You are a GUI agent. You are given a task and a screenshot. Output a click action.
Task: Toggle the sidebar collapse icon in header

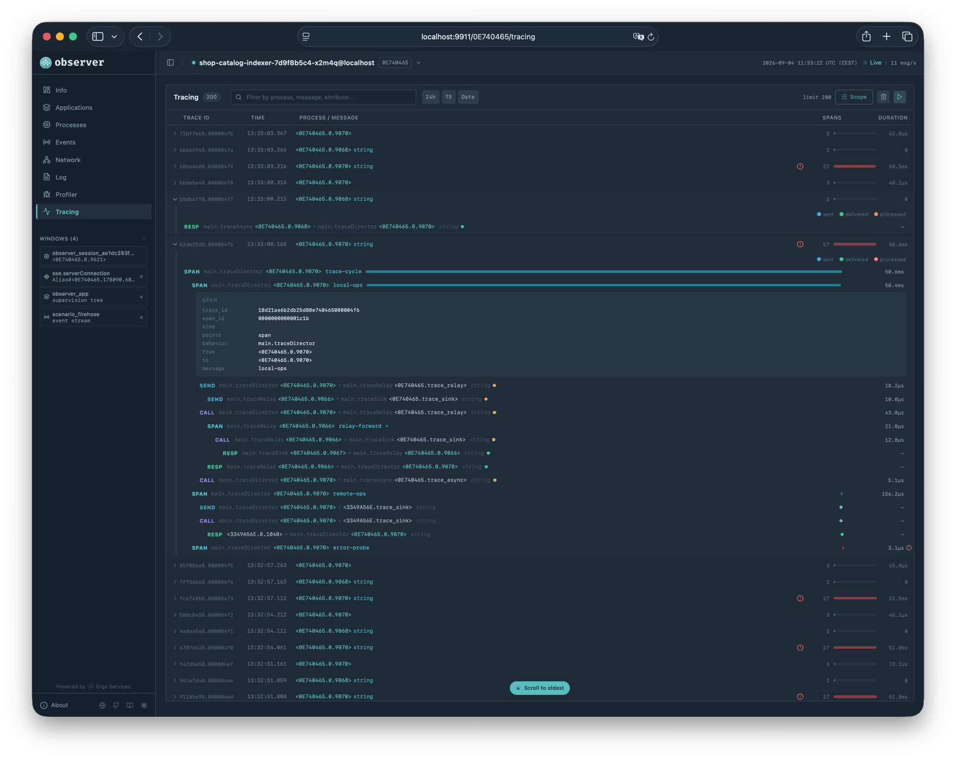[x=170, y=63]
